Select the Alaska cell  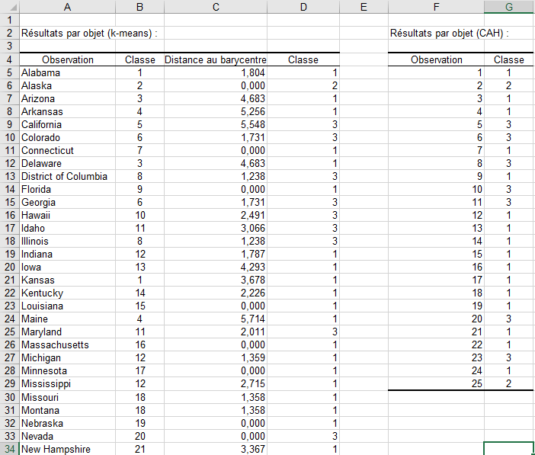(68, 85)
